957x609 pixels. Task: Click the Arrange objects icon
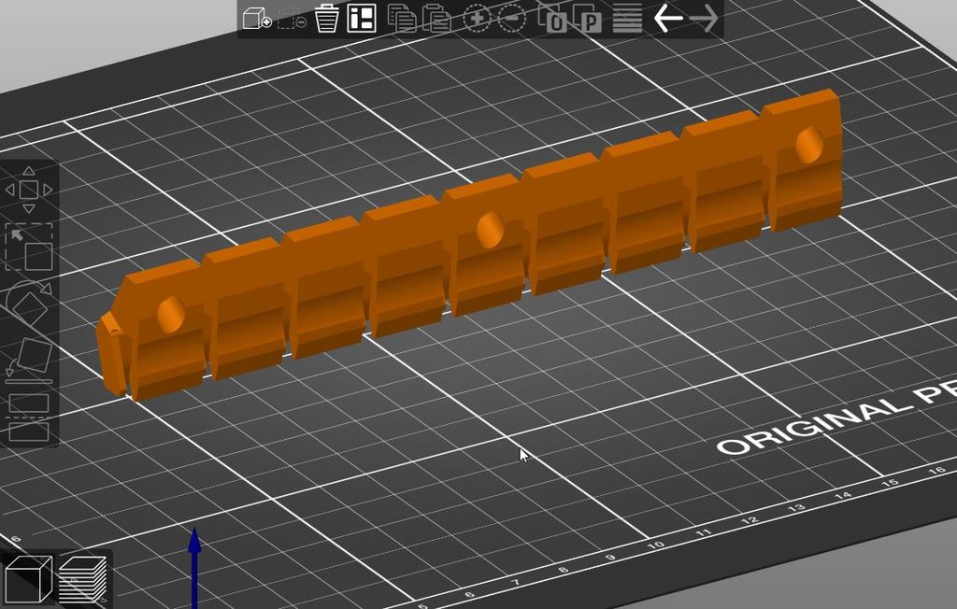[x=362, y=19]
